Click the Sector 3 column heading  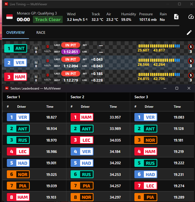(x=141, y=97)
